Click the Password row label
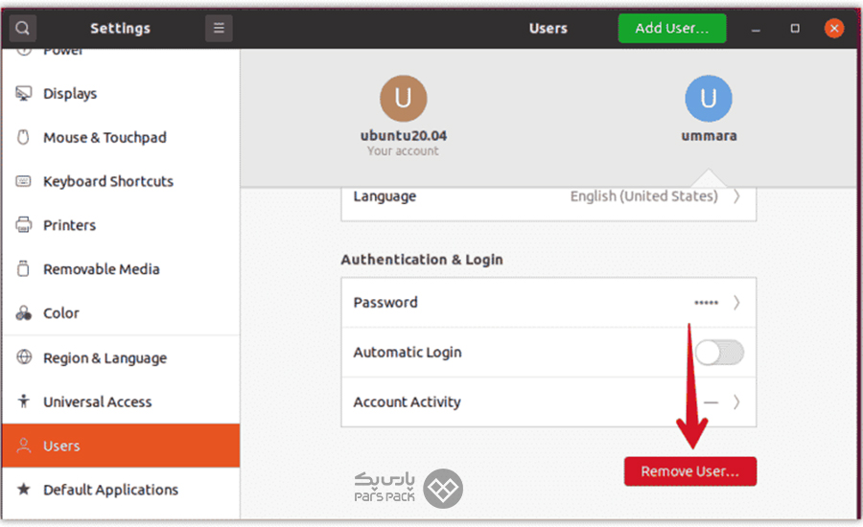Image resolution: width=863 pixels, height=527 pixels. 385,303
